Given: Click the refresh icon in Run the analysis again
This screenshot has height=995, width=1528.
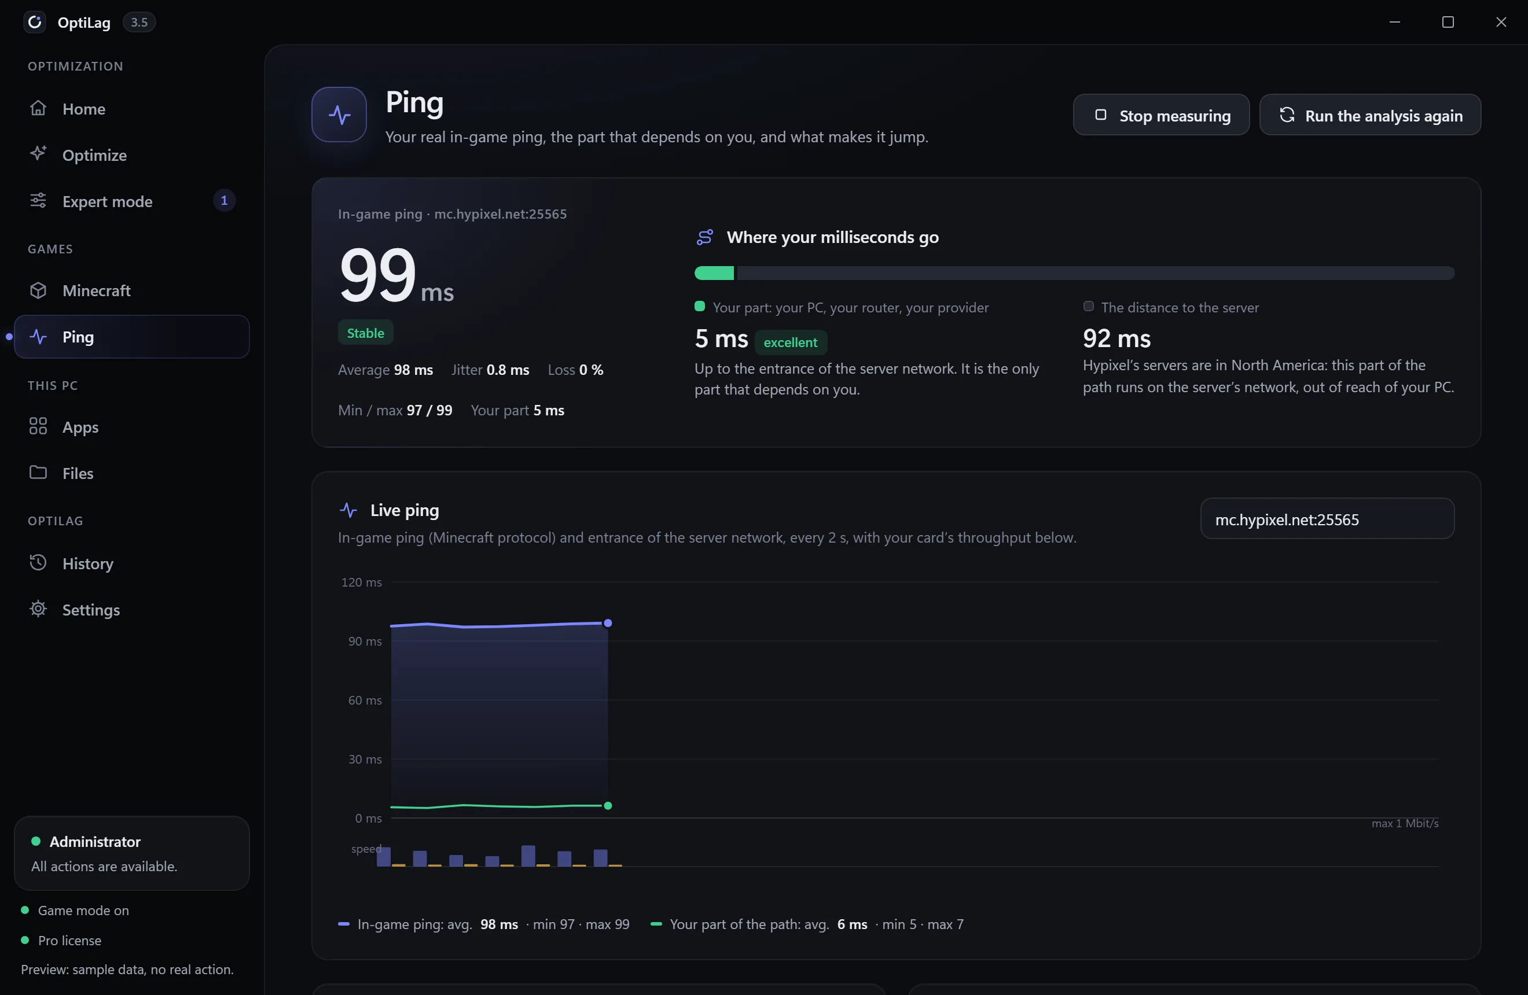Looking at the screenshot, I should pyautogui.click(x=1287, y=115).
